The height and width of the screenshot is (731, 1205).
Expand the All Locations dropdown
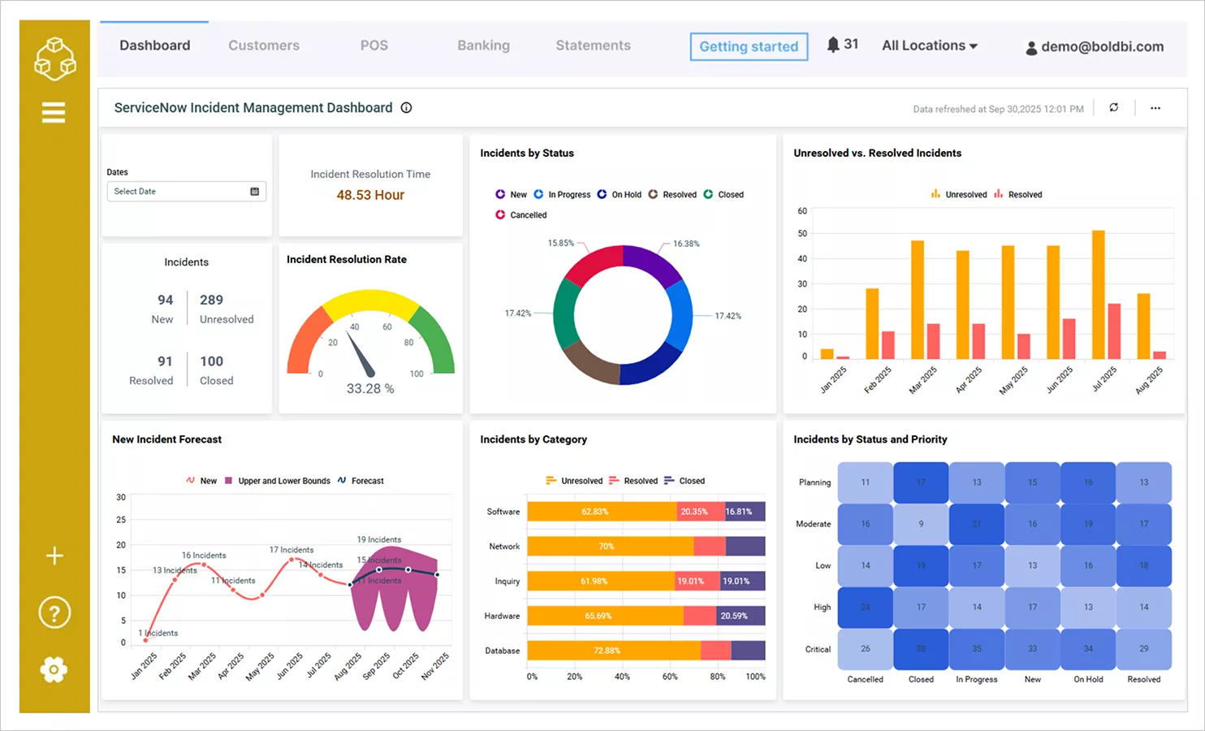click(x=930, y=45)
